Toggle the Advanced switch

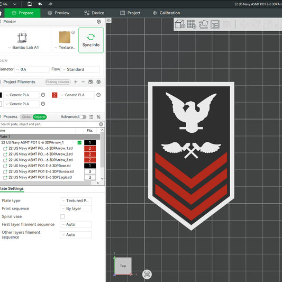click(x=83, y=117)
